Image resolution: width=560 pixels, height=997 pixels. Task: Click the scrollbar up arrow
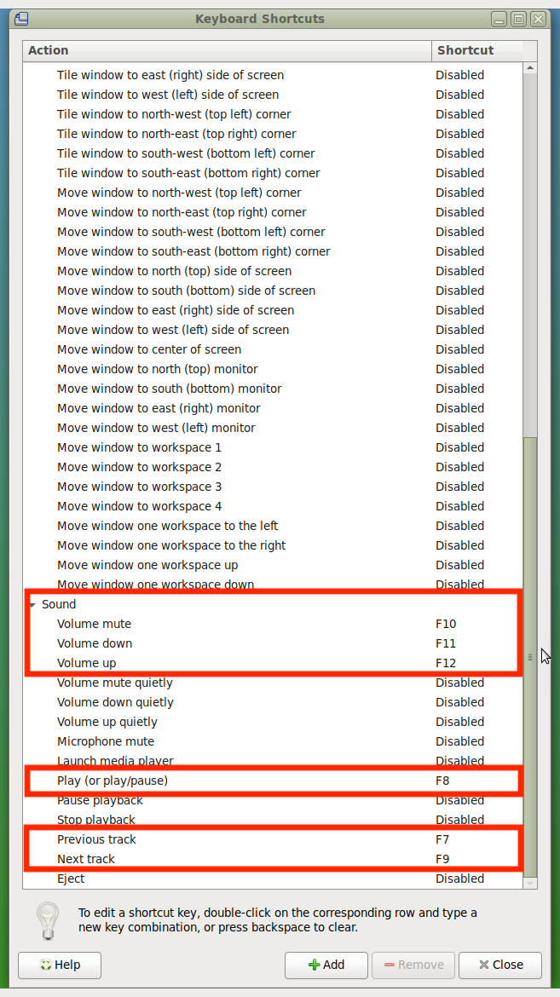(530, 68)
